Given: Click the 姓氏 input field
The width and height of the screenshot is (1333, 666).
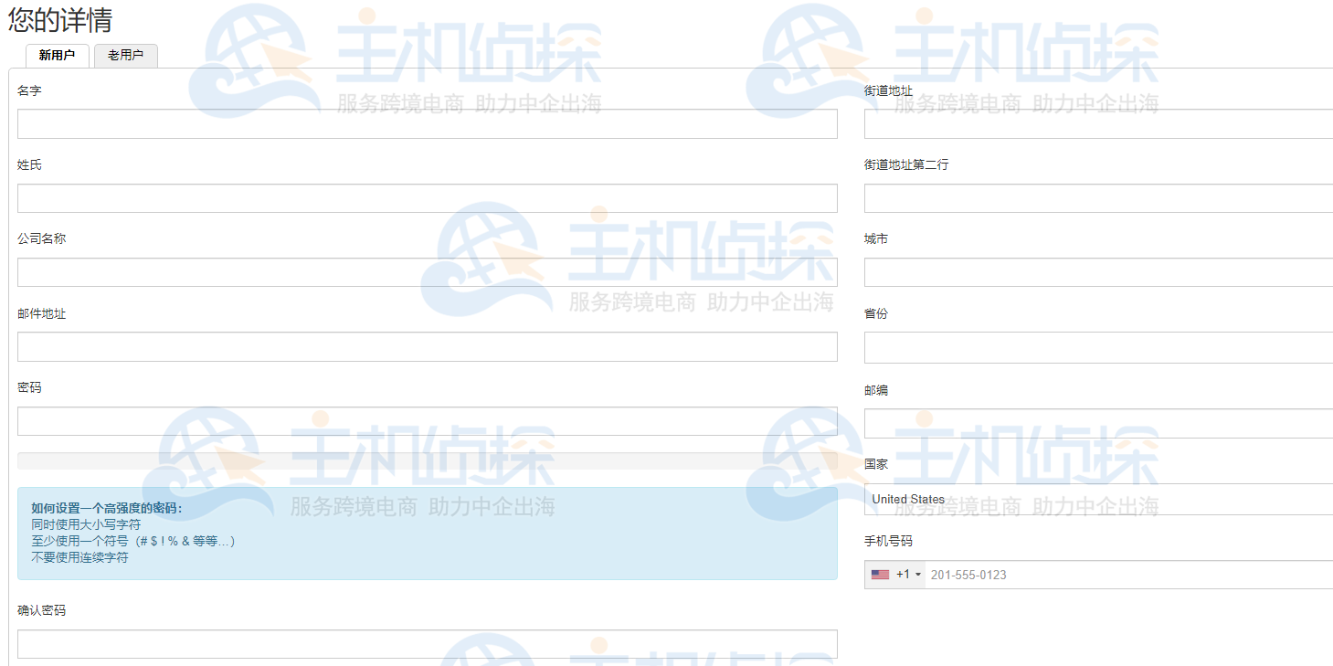Looking at the screenshot, I should pos(427,197).
